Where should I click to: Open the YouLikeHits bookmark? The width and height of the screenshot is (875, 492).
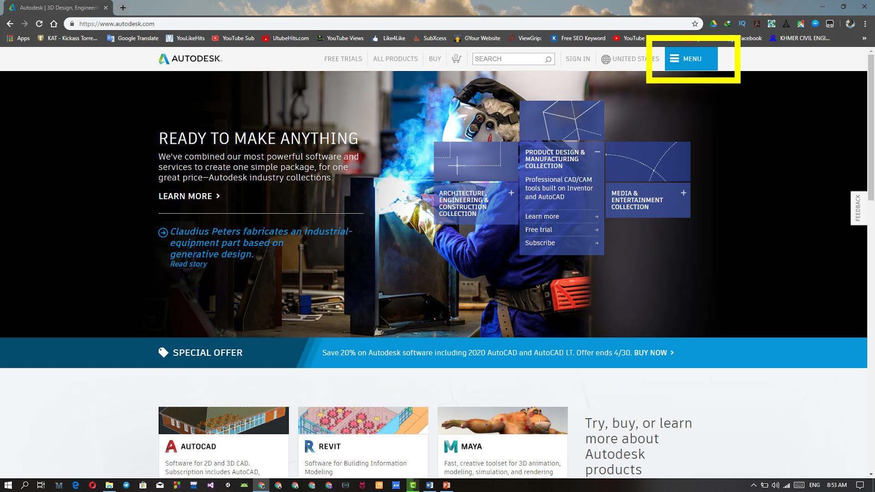pyautogui.click(x=185, y=38)
